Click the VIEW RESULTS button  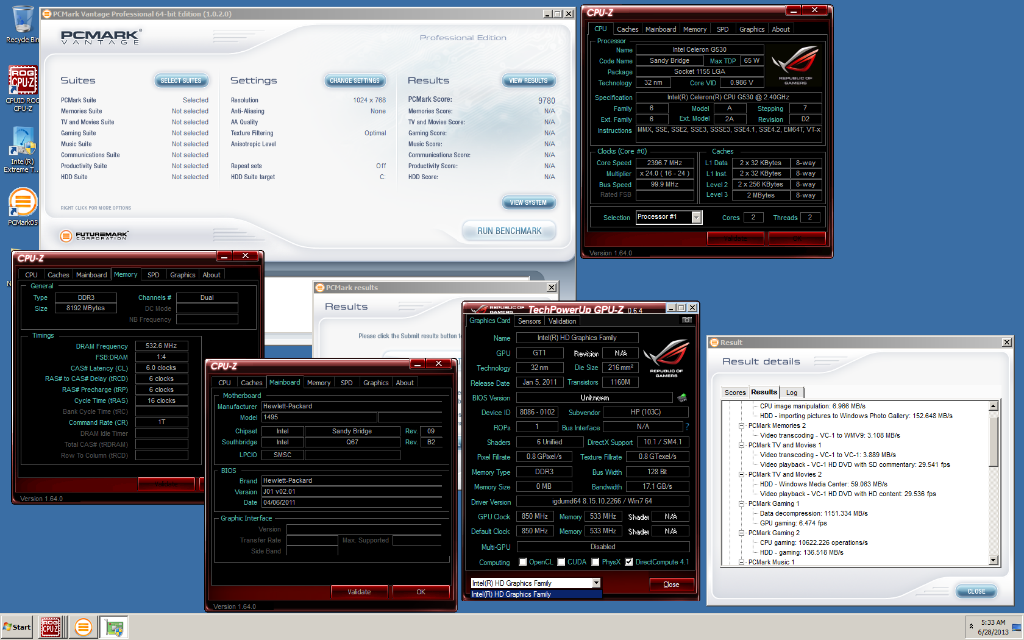click(x=528, y=80)
